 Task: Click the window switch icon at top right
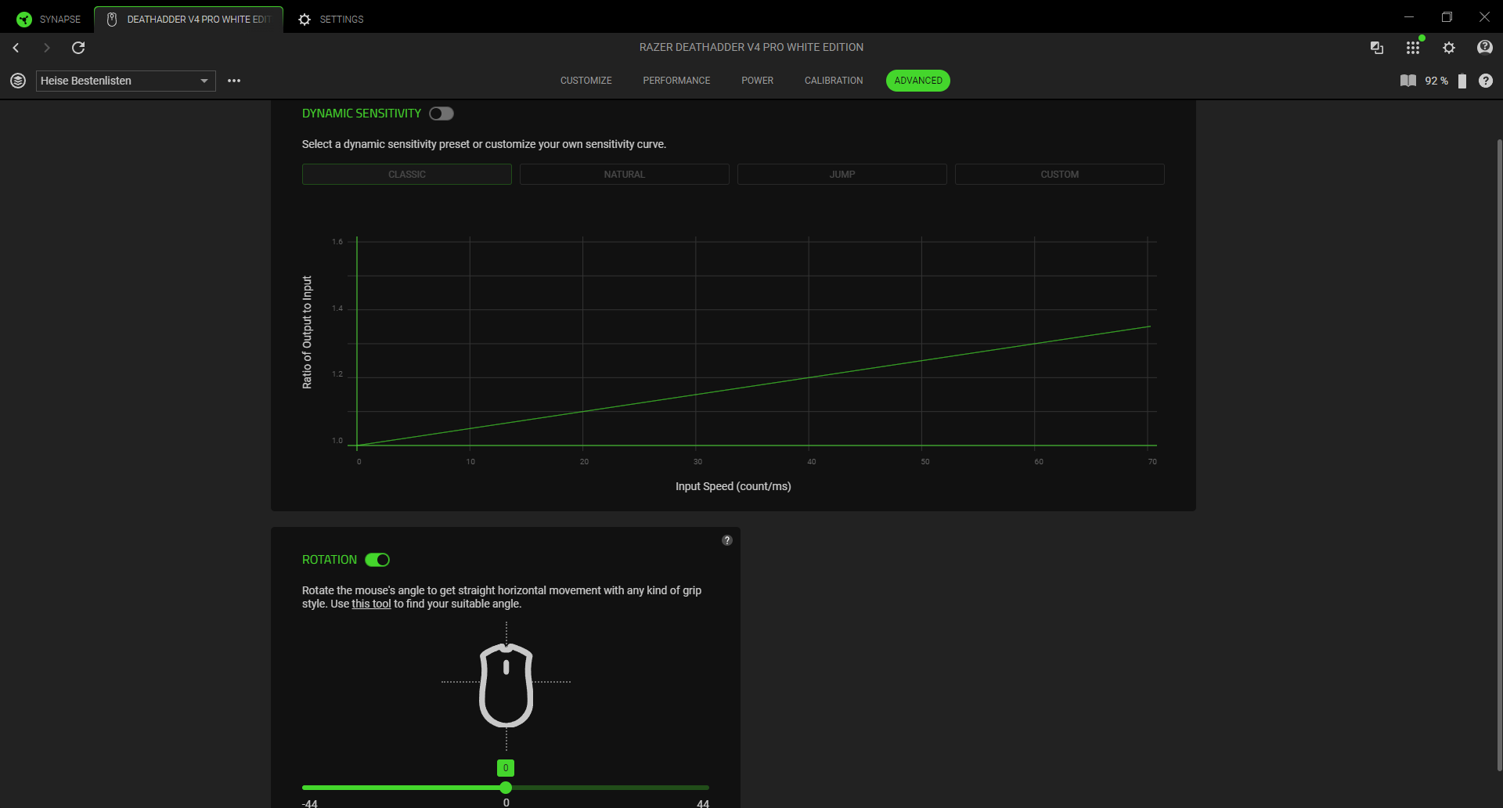click(1376, 48)
